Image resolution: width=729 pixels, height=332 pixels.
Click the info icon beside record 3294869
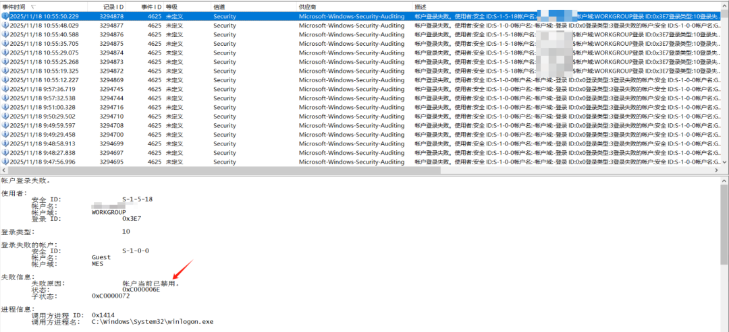(x=5, y=79)
